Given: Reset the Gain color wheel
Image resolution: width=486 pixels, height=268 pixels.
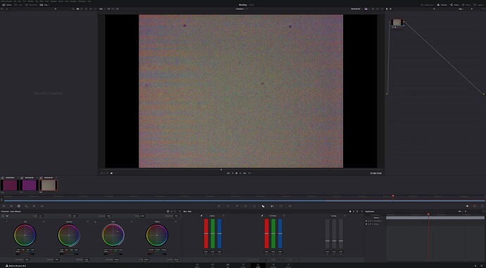Looking at the screenshot, I should [x=132, y=221].
